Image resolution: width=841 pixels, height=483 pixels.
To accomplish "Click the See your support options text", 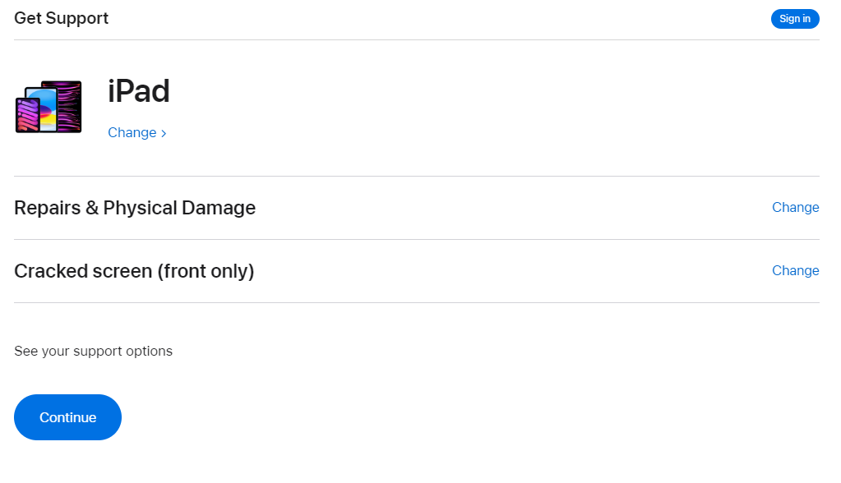I will 93,351.
